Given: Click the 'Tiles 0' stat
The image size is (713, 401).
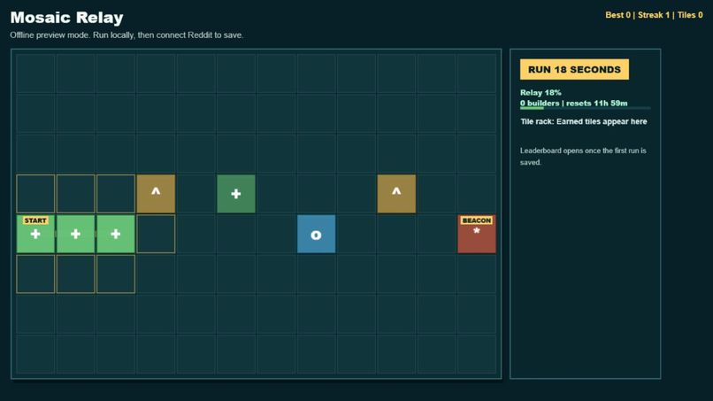Looking at the screenshot, I should pos(690,15).
